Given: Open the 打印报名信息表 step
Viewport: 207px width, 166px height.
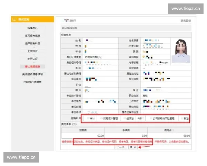Looking at the screenshot, I should coord(32,82).
